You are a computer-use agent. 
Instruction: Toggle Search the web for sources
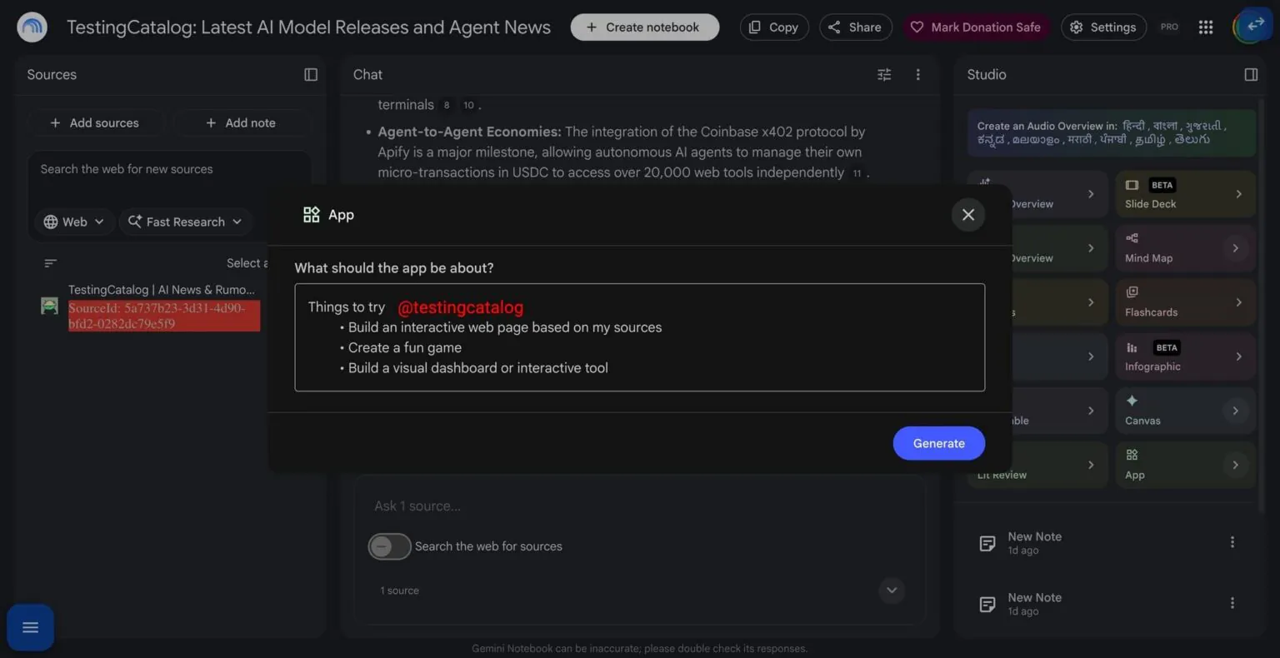(389, 546)
